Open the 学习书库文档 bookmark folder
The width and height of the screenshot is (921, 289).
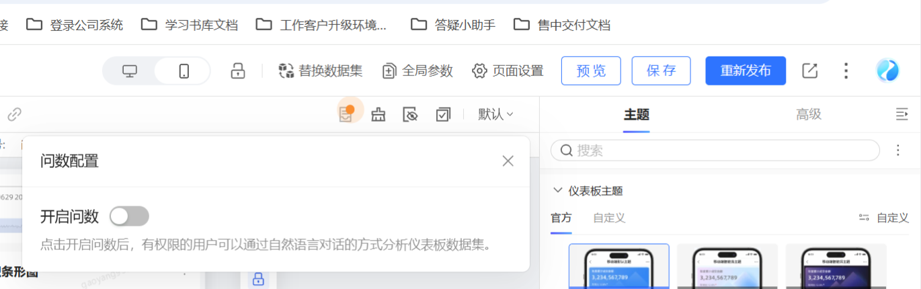[190, 25]
